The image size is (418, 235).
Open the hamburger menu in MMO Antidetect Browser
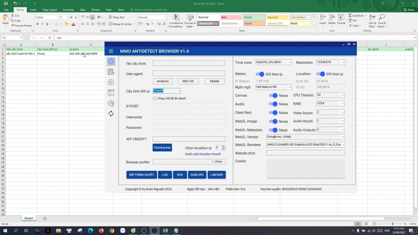pos(111,51)
